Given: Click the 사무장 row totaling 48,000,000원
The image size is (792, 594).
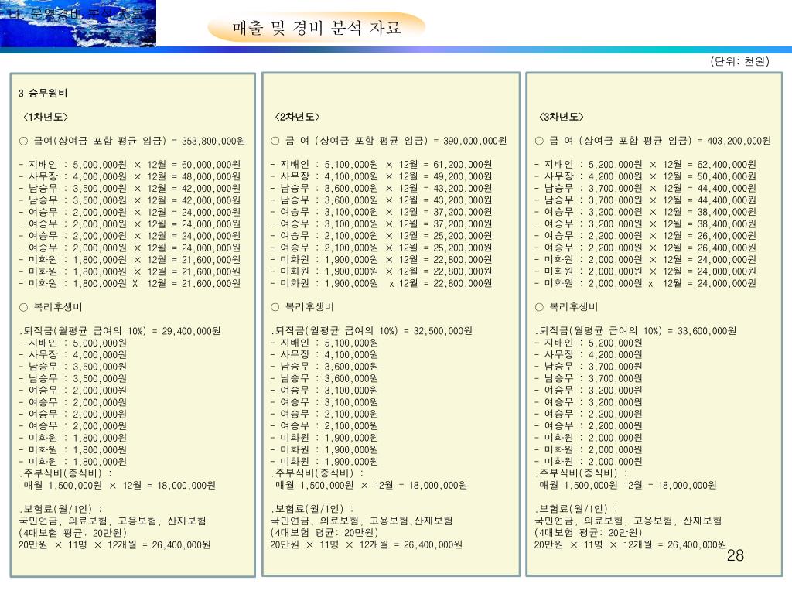Looking at the screenshot, I should [129, 177].
